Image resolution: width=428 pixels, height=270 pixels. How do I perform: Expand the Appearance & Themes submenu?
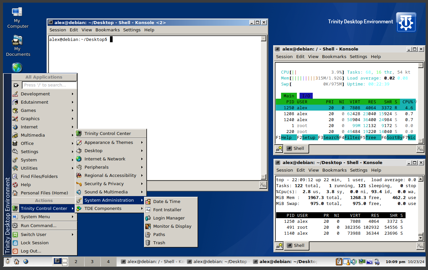109,142
